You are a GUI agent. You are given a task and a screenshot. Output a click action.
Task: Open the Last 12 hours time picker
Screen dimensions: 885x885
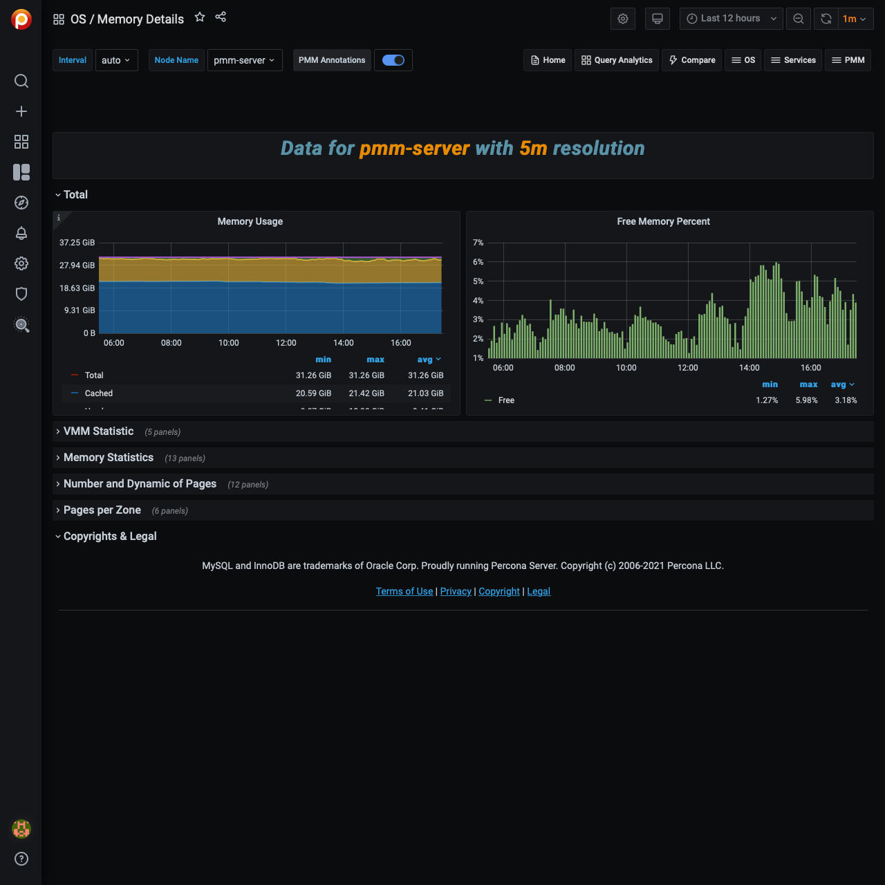pyautogui.click(x=731, y=19)
